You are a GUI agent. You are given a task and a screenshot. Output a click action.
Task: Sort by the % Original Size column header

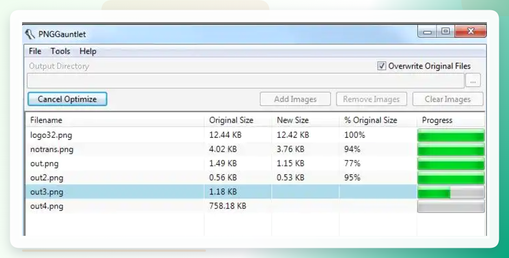[378, 120]
